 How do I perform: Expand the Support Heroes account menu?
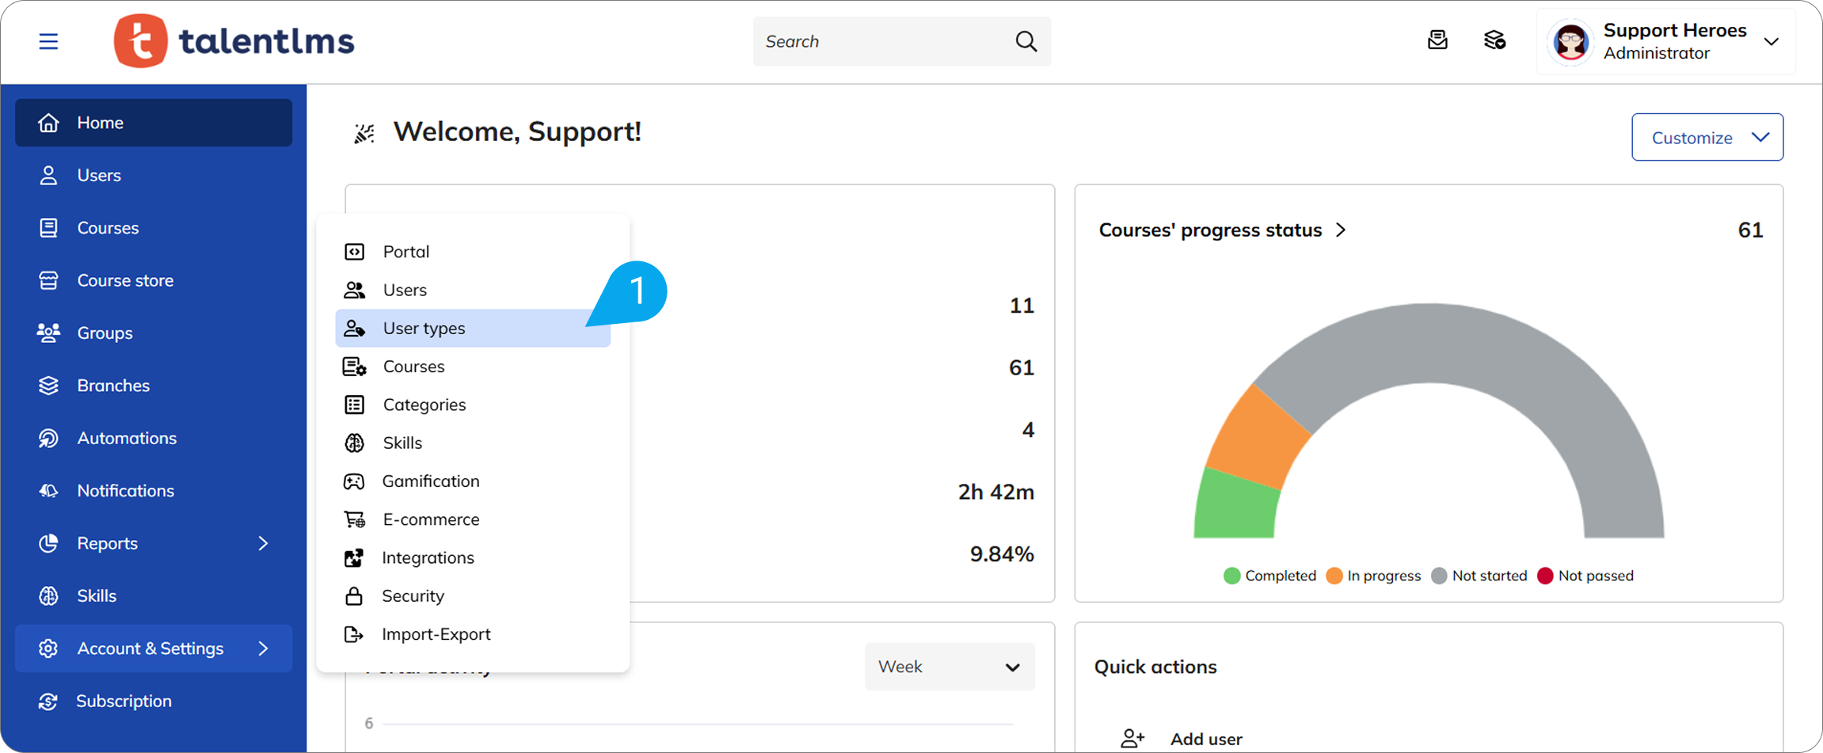[x=1772, y=42]
